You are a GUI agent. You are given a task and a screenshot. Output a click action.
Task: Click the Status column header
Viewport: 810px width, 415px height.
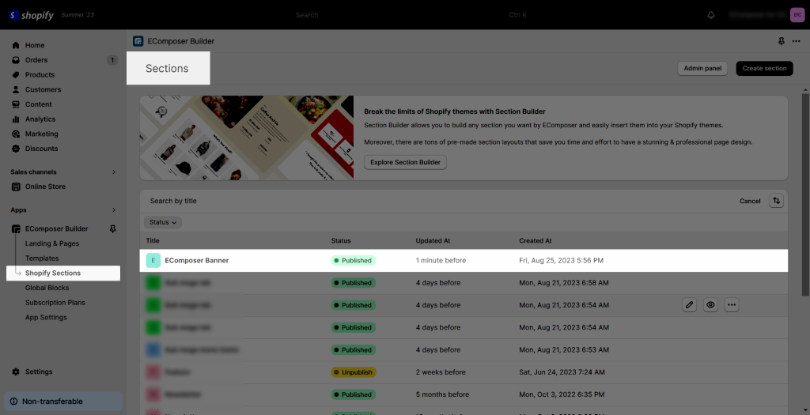pyautogui.click(x=341, y=240)
